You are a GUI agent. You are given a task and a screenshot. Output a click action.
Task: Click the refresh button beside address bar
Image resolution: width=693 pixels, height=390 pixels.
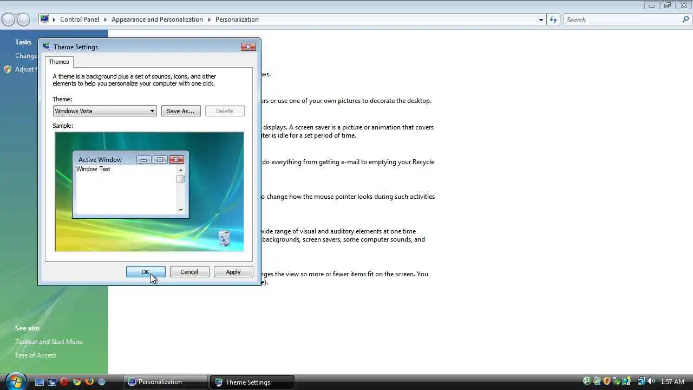point(553,19)
